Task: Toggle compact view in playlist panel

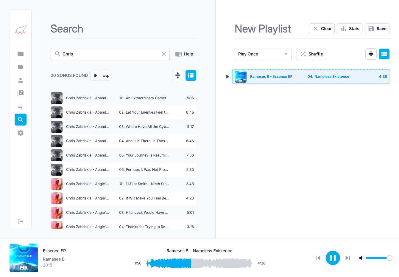Action: (371, 54)
